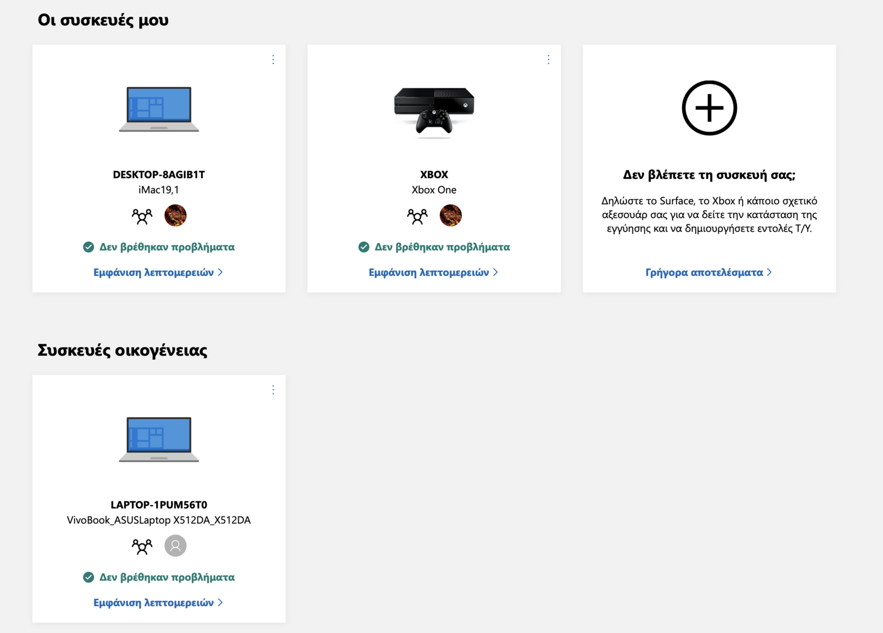
Task: Click the LAPTOP-1PUM56T0 device name
Action: tap(159, 505)
